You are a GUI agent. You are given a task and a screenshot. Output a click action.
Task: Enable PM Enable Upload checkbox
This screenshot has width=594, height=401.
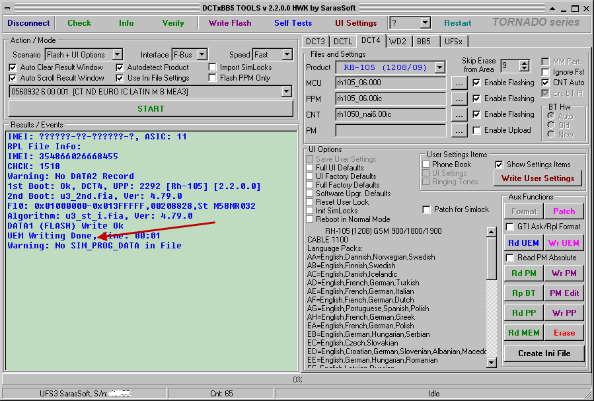click(x=476, y=130)
